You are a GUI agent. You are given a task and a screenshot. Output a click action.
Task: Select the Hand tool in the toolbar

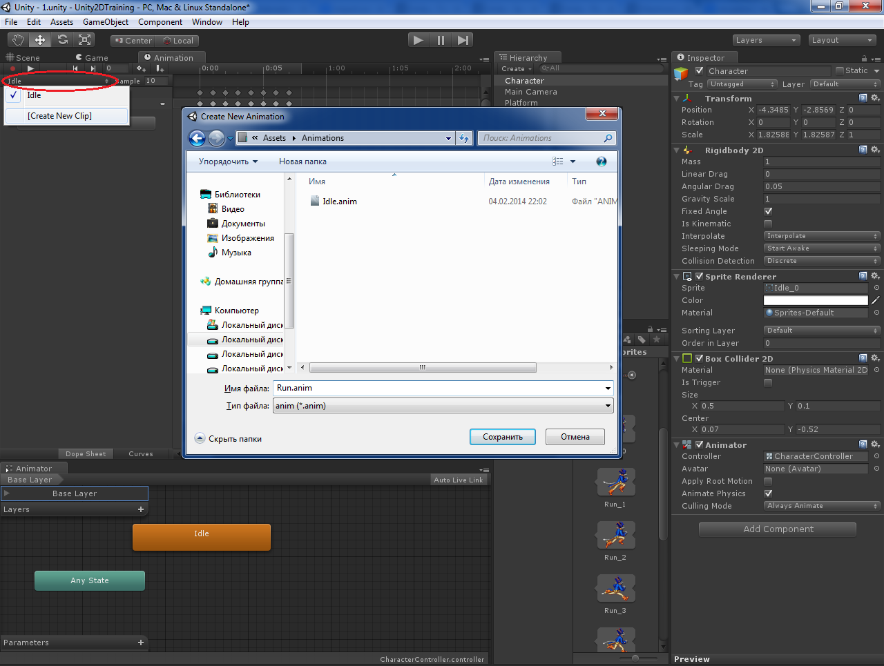(x=17, y=39)
